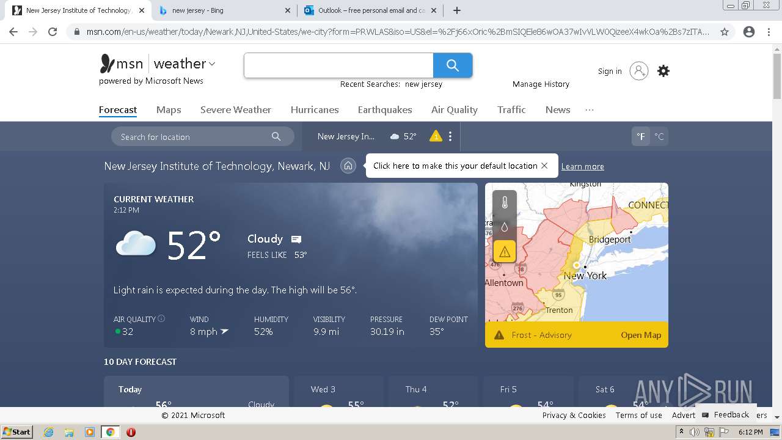Bookmark this page with star icon
Screen dimensions: 782x440
(x=725, y=32)
